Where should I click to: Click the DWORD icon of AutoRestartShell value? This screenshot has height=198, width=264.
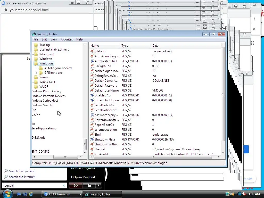coord(92,61)
